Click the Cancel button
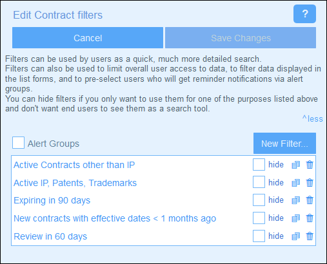Viewport: 327px width, 264px height. coord(88,38)
